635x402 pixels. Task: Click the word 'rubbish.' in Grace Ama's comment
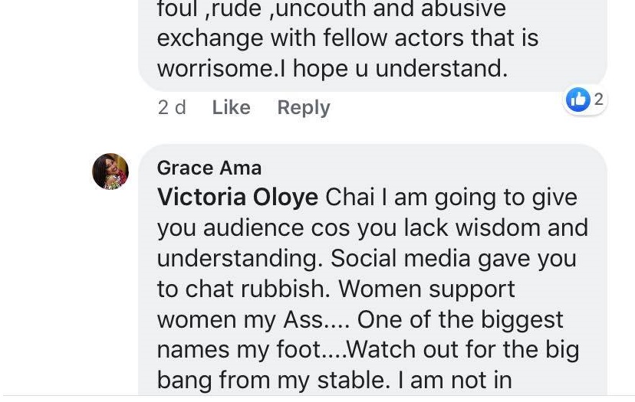[x=287, y=289]
